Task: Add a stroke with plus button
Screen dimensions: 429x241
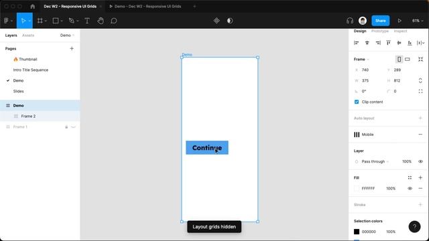Action: coord(420,205)
